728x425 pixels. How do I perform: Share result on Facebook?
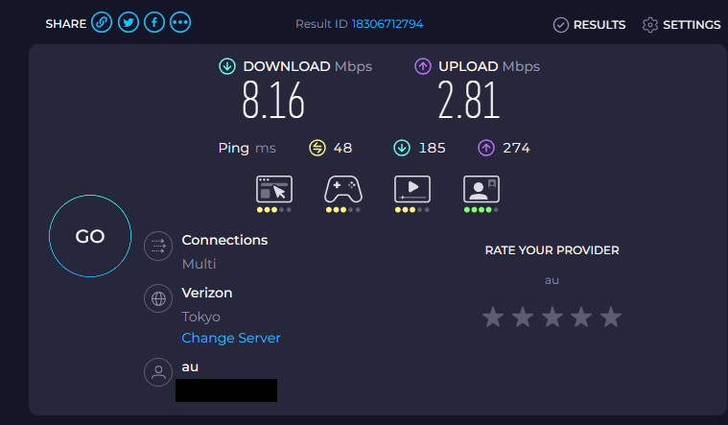pos(153,24)
